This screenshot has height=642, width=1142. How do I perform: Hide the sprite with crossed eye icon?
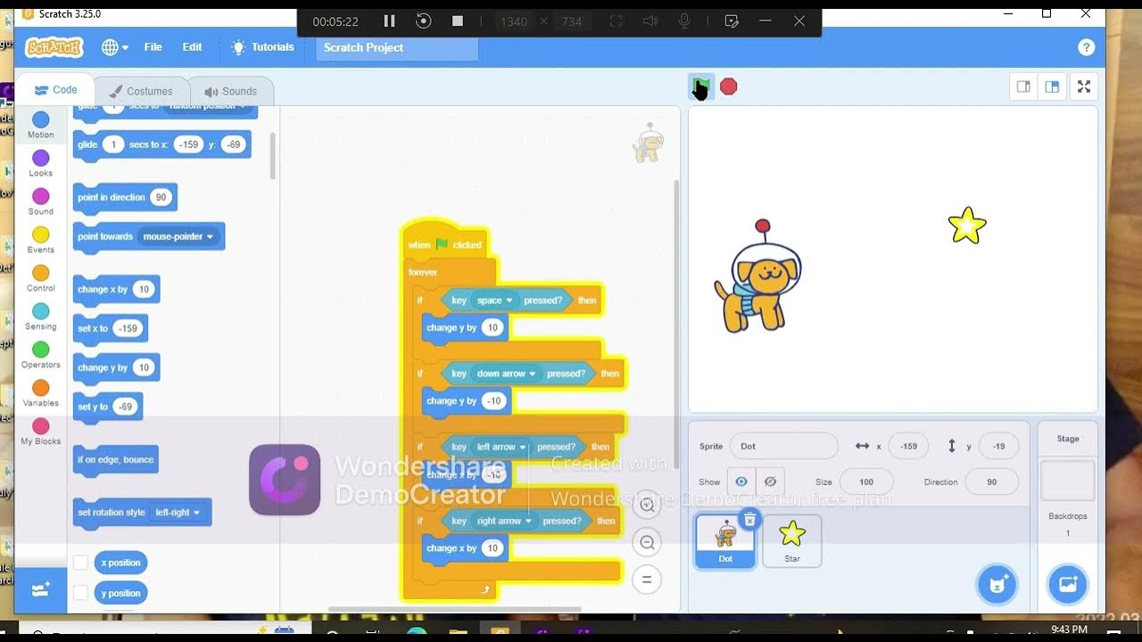point(770,481)
